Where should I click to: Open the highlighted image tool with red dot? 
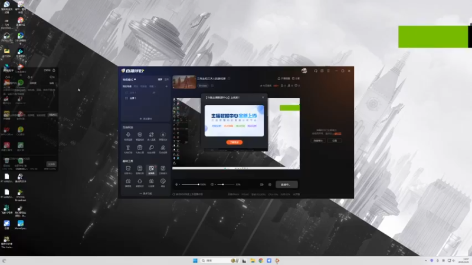pos(151,170)
